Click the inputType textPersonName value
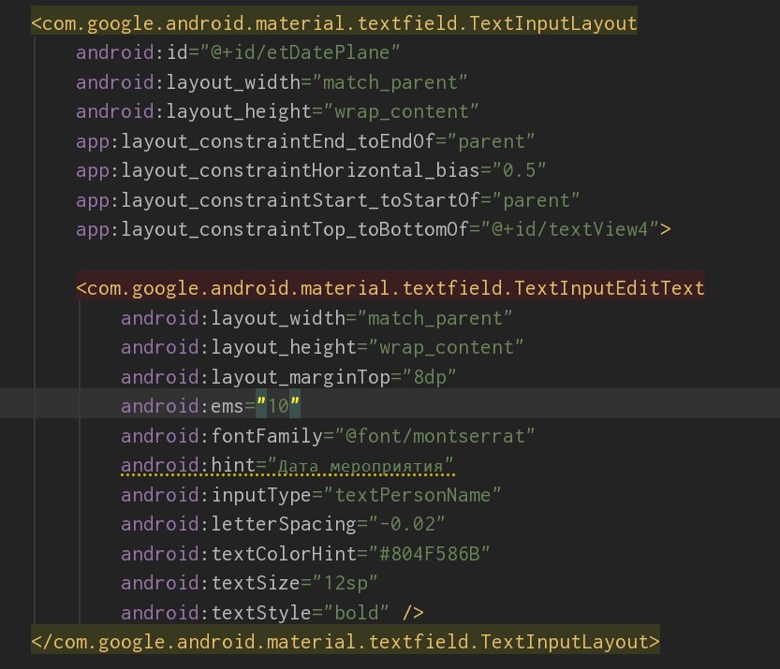This screenshot has height=669, width=780. pyautogui.click(x=412, y=495)
